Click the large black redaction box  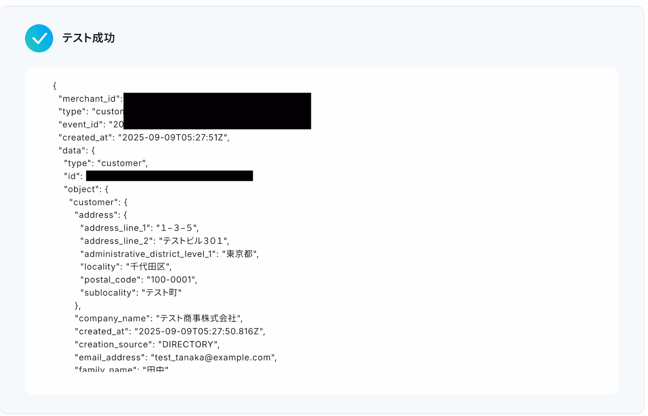point(217,111)
